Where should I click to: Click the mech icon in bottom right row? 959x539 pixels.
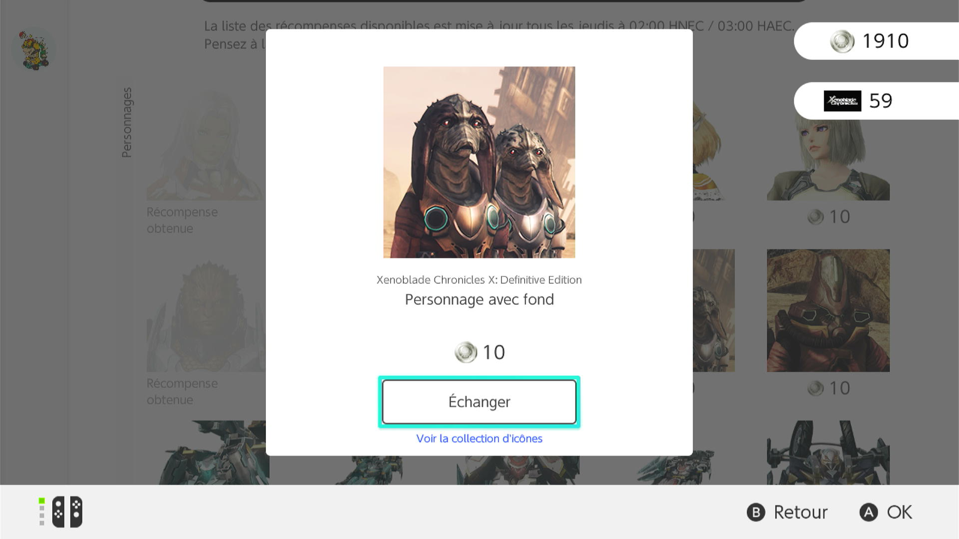828,453
